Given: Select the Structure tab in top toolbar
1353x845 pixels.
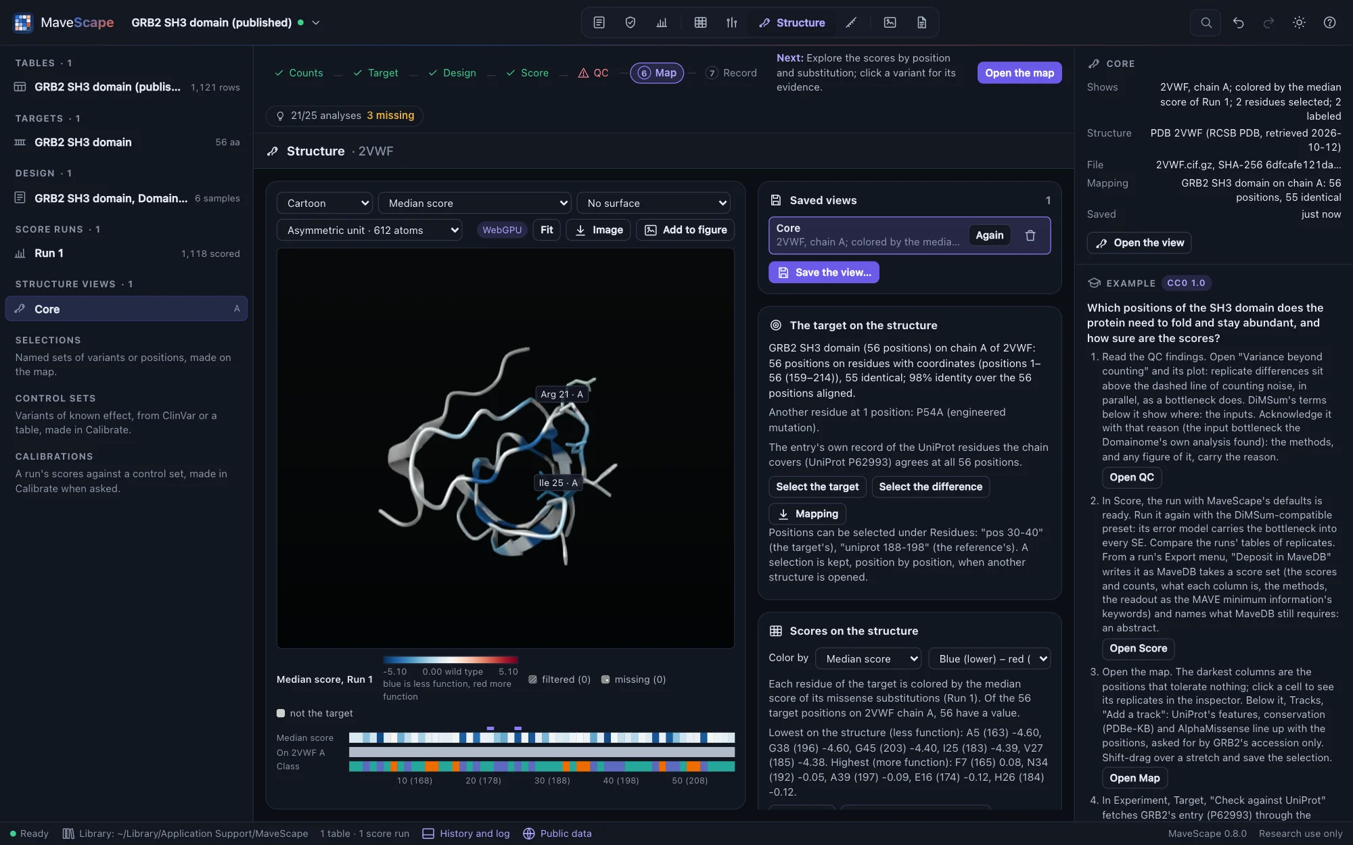Looking at the screenshot, I should (792, 22).
